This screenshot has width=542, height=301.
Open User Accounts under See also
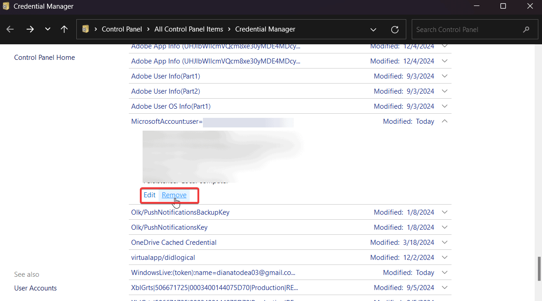(35, 288)
